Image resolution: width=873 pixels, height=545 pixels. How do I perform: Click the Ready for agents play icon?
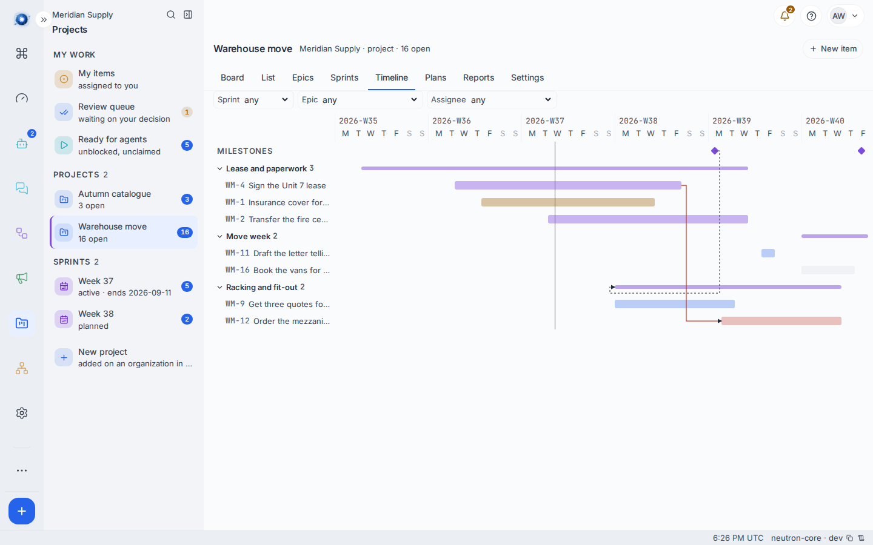(64, 145)
